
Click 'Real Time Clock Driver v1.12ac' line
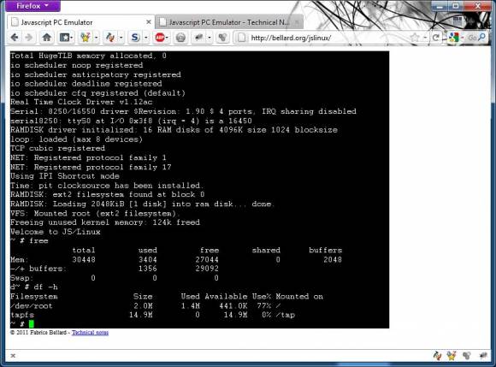coord(81,102)
